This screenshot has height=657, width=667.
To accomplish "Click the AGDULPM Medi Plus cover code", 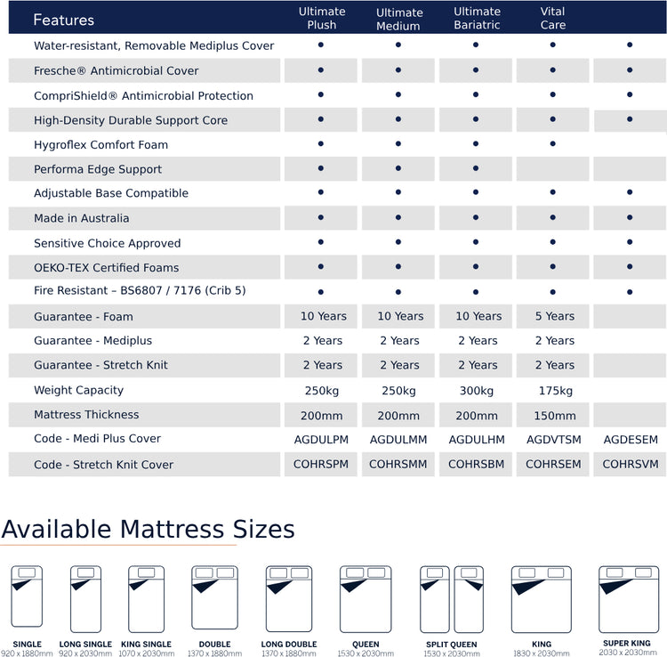I will click(321, 439).
